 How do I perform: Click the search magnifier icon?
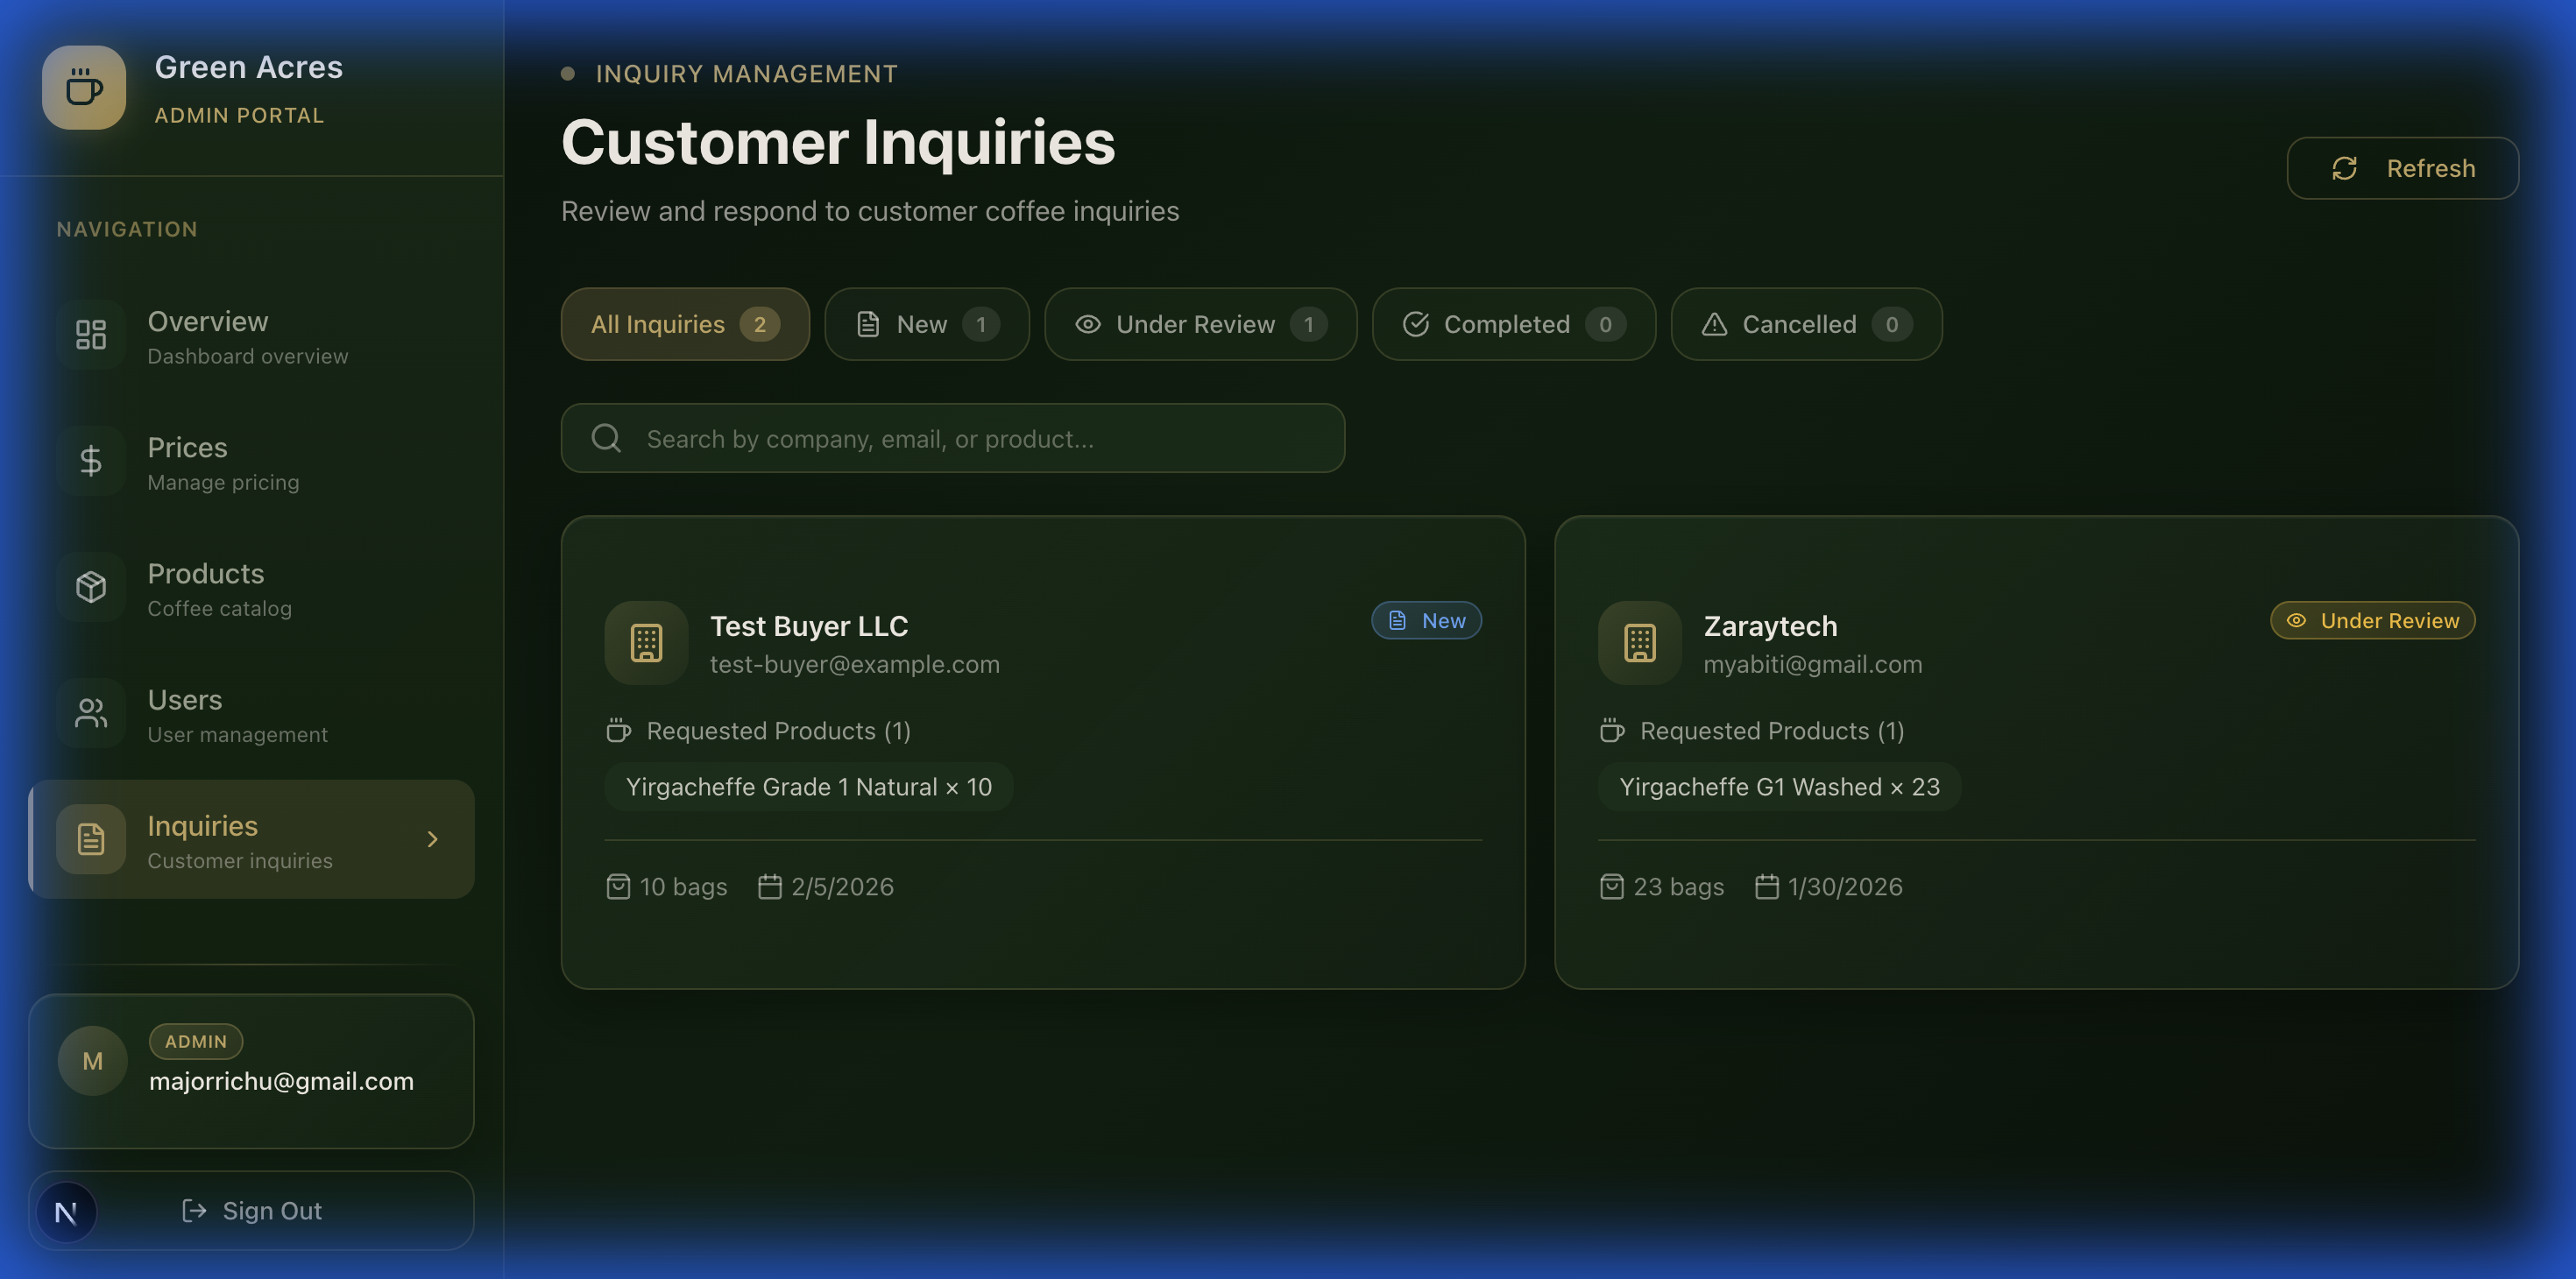(606, 438)
